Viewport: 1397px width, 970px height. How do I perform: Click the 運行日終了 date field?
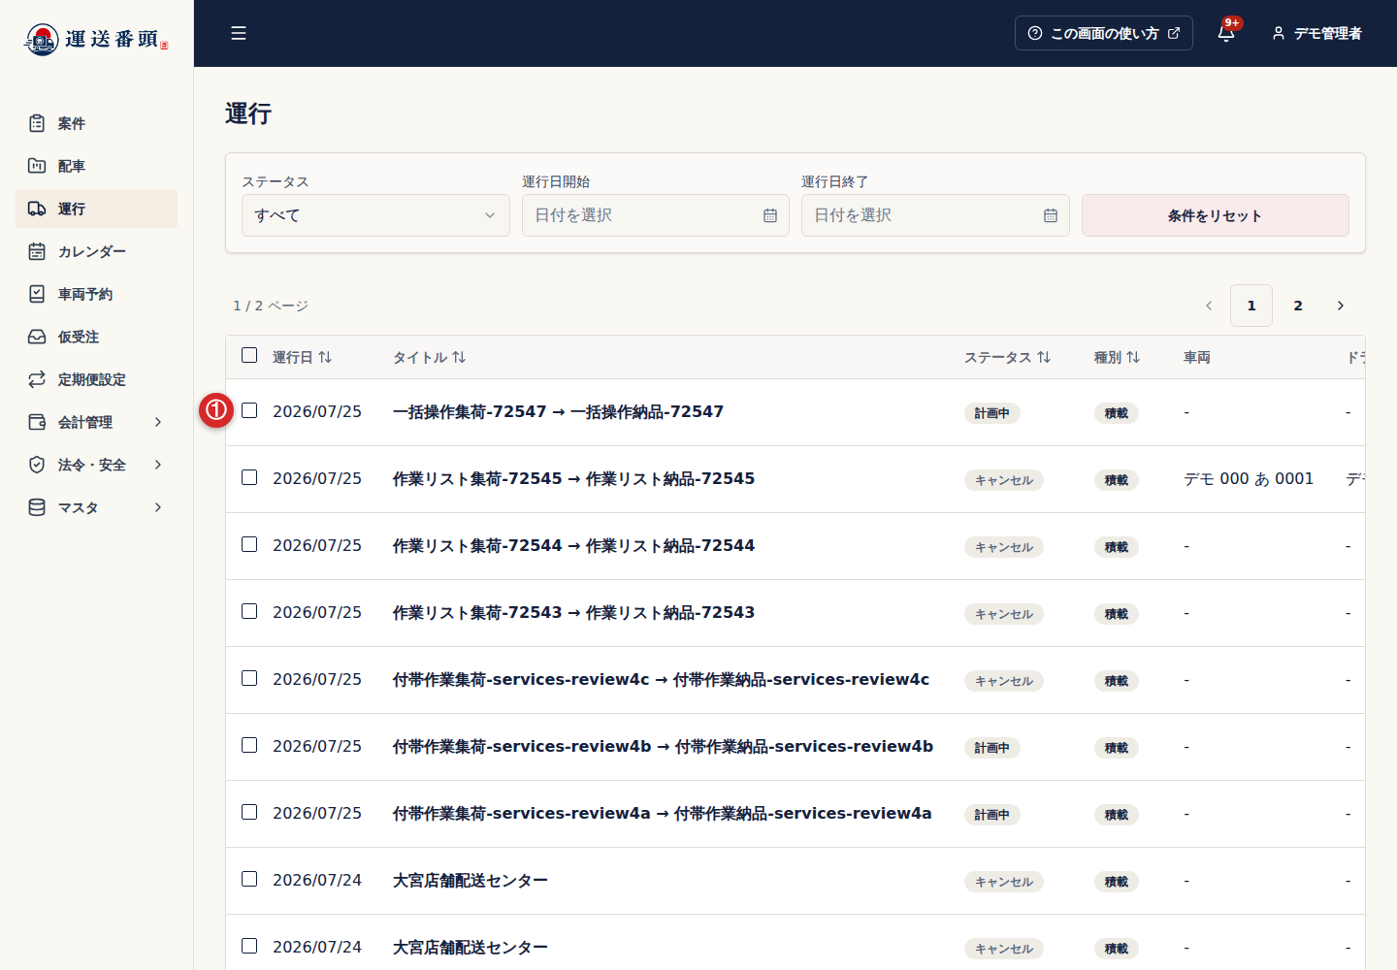[935, 215]
